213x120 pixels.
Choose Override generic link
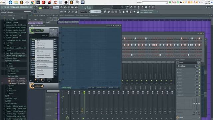[44, 66]
